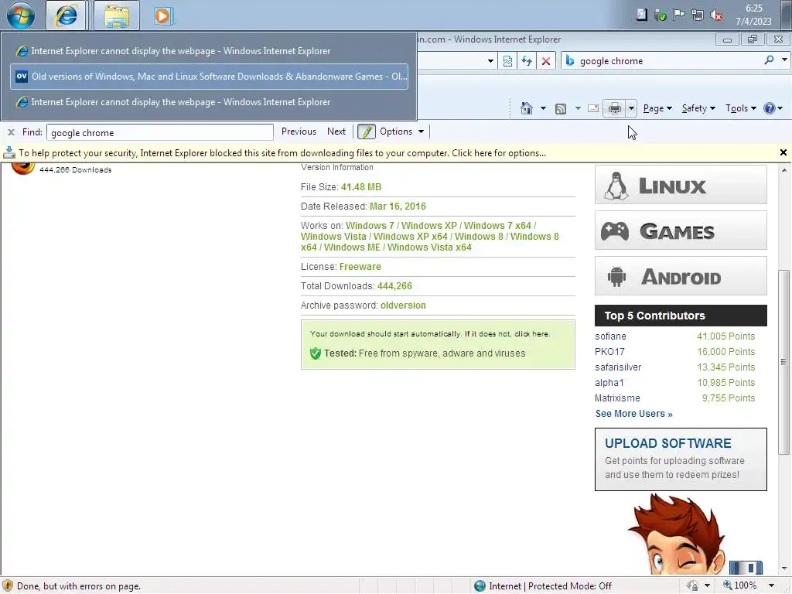Viewport: 792px width, 594px height.
Task: Open the zoom level dropdown arrow
Action: pos(771,586)
